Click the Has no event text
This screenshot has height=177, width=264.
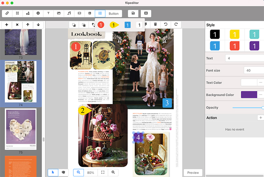tap(235, 129)
